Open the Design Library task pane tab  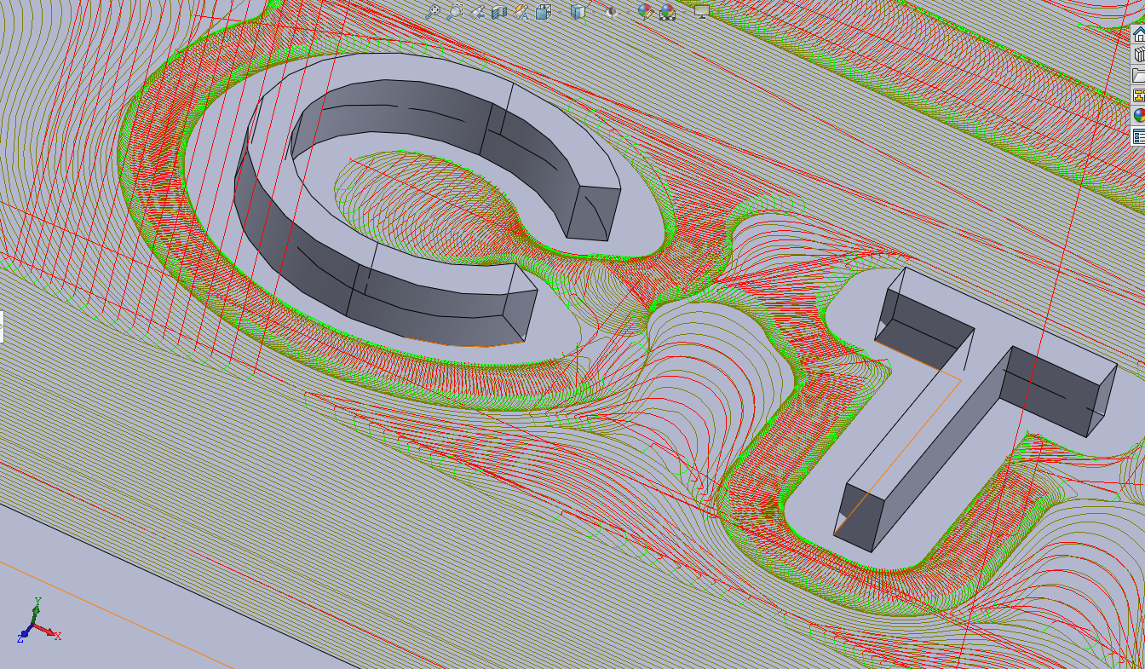(1138, 55)
